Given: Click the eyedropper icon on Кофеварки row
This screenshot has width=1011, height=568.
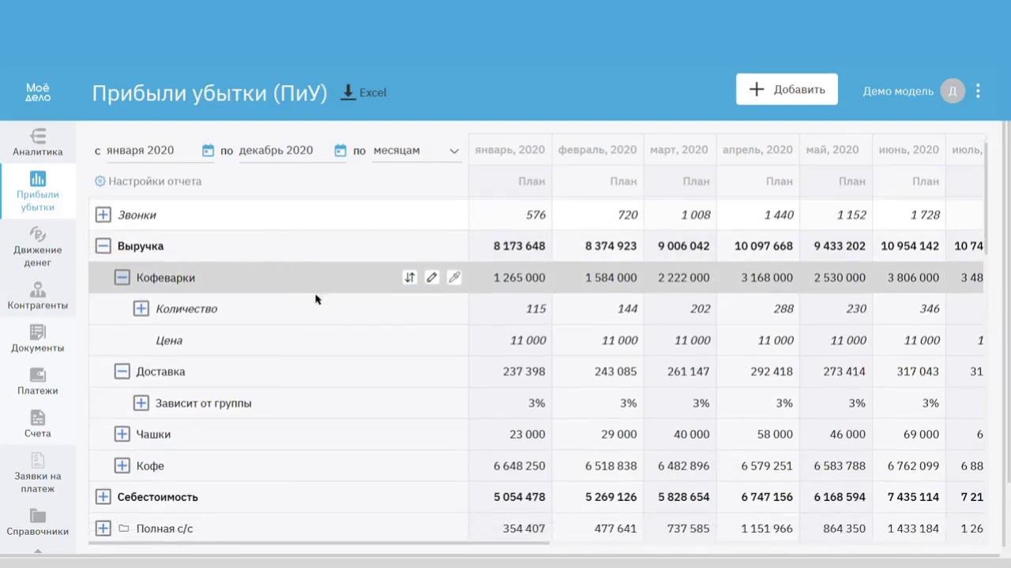Looking at the screenshot, I should click(453, 277).
